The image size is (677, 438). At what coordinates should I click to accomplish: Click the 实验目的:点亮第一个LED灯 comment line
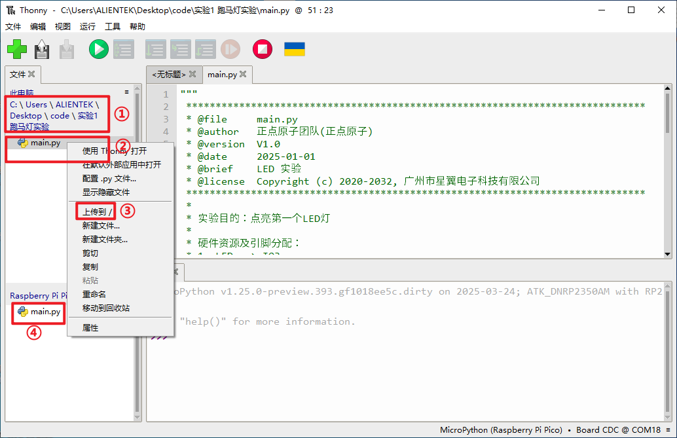tap(258, 218)
